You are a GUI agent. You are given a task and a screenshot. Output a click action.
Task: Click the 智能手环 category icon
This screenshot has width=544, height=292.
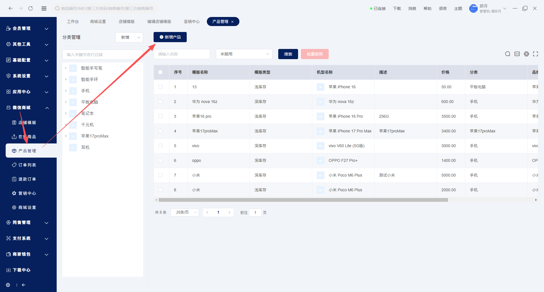click(x=73, y=80)
